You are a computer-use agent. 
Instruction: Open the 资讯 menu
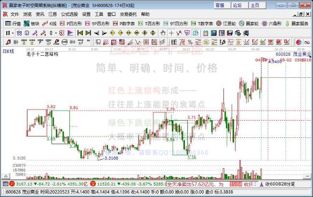pyautogui.click(x=40, y=14)
